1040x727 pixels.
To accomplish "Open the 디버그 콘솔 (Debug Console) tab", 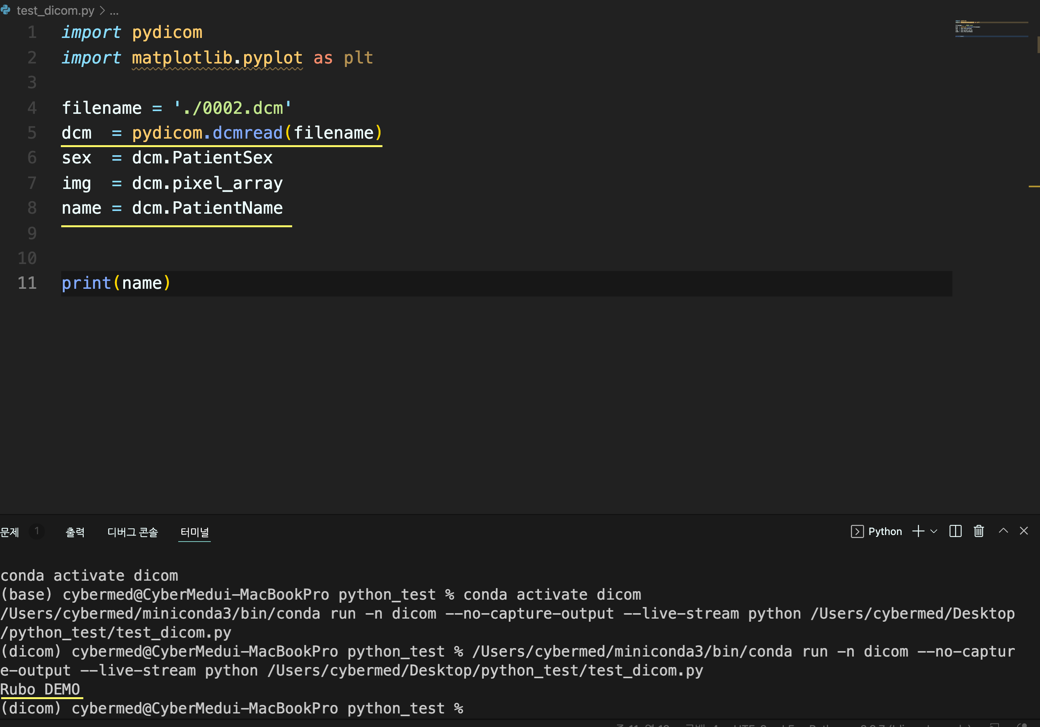I will (x=132, y=532).
